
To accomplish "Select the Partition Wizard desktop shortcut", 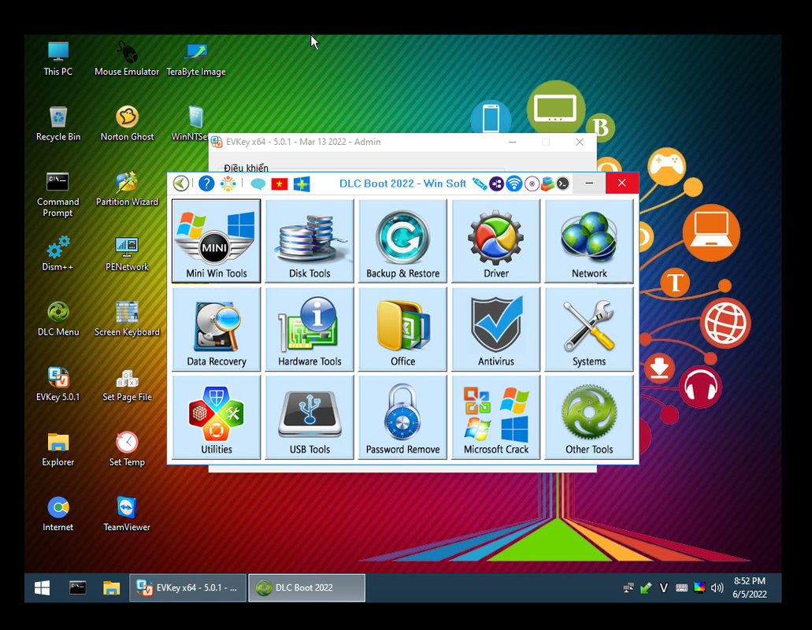I will (127, 190).
